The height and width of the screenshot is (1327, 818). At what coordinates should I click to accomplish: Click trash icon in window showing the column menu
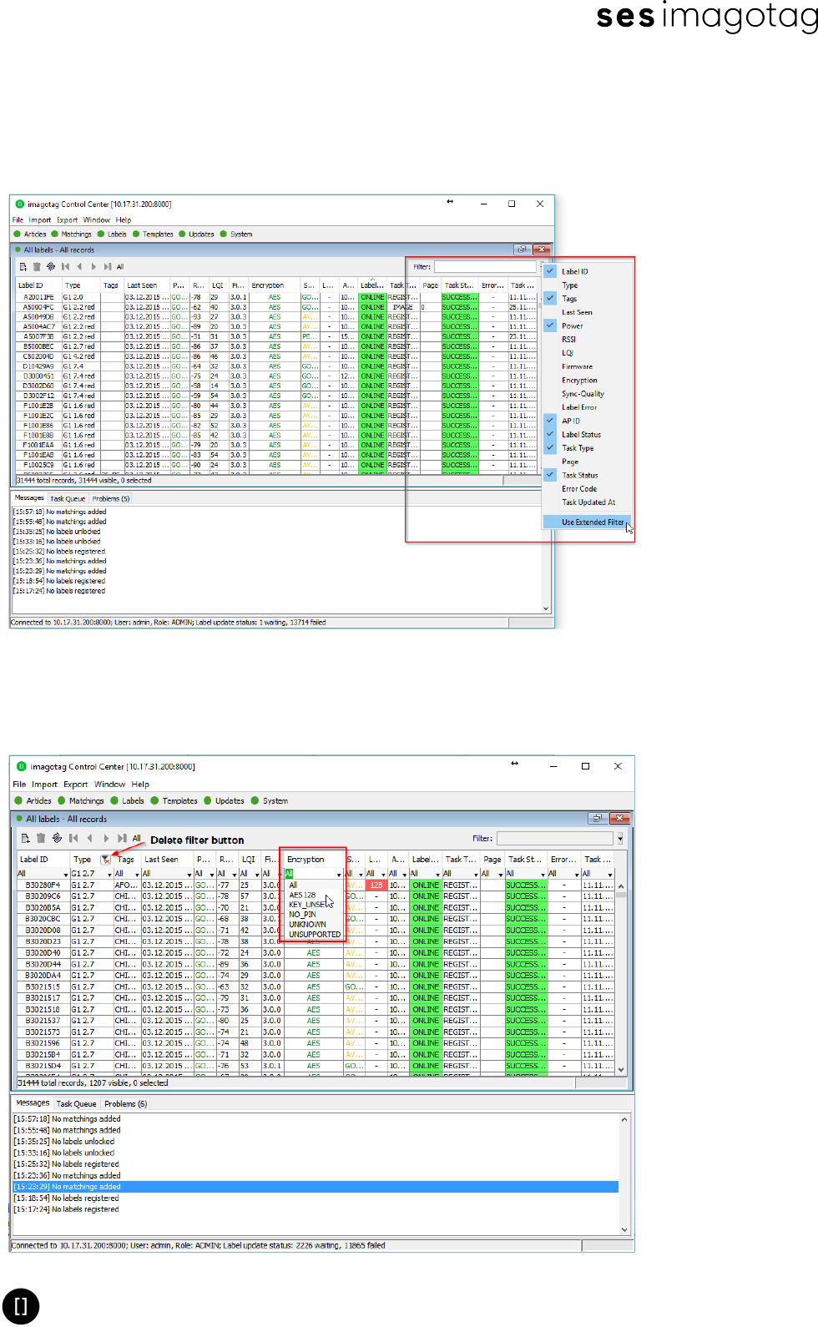pos(37,267)
